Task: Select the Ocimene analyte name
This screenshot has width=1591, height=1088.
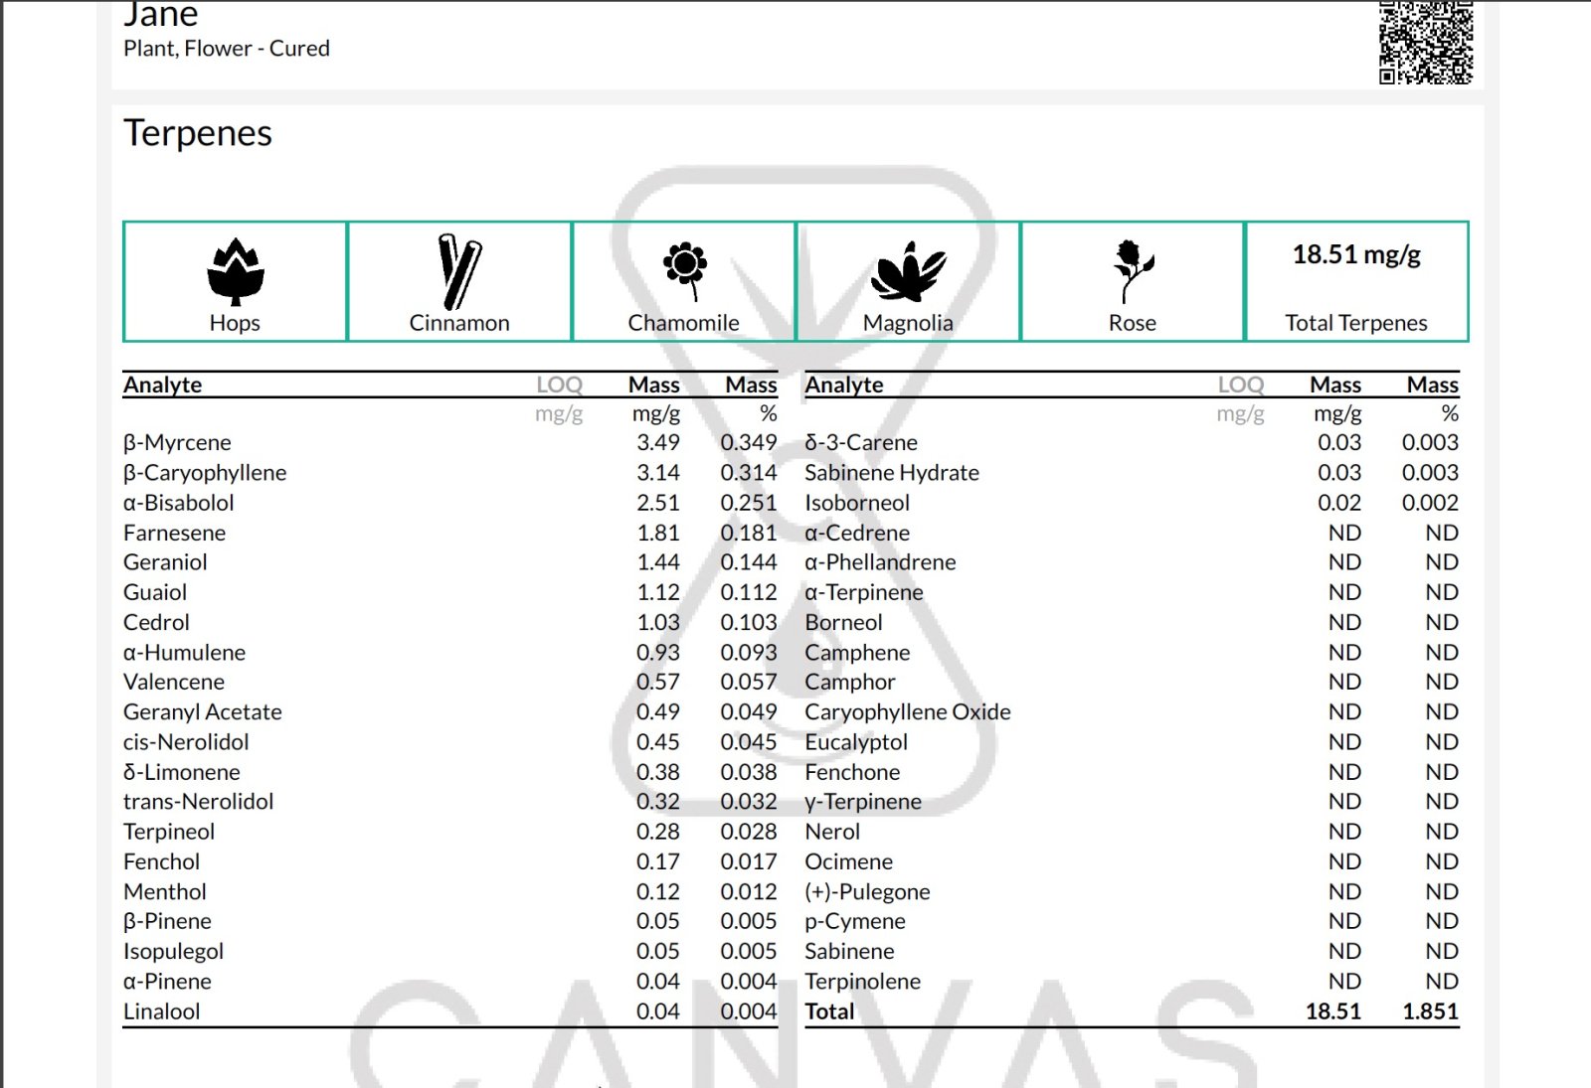Action: tap(848, 861)
